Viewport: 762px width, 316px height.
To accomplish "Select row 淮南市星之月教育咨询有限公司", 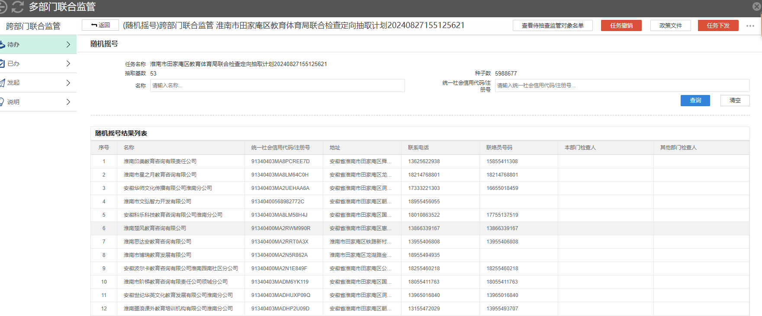I will tap(420, 175).
